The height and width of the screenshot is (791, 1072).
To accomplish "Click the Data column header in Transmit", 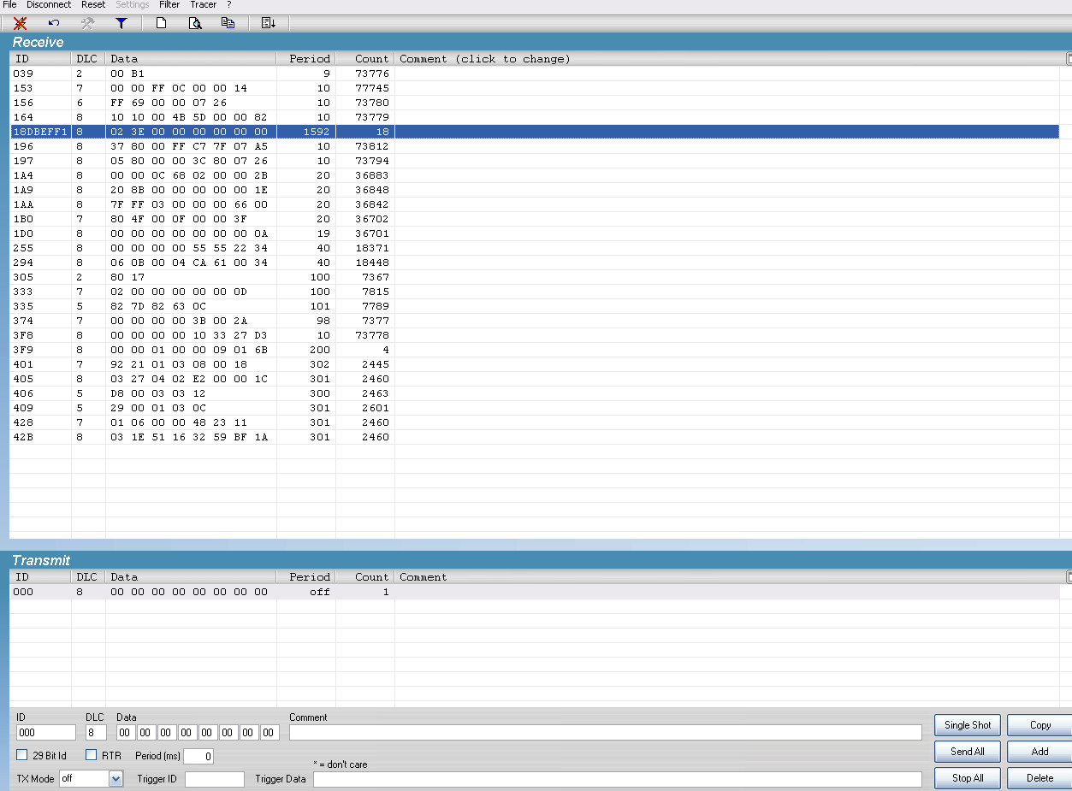I will (x=191, y=577).
